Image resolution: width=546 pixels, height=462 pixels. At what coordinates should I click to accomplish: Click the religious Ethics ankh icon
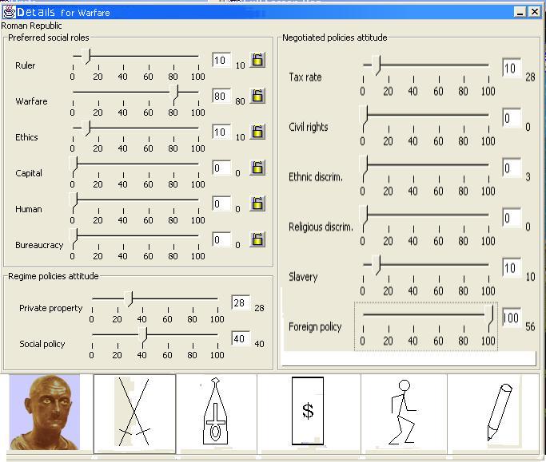click(x=214, y=413)
